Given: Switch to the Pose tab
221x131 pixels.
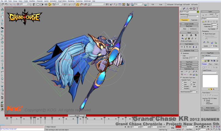Looking at the screenshot, I should (x=210, y=64).
